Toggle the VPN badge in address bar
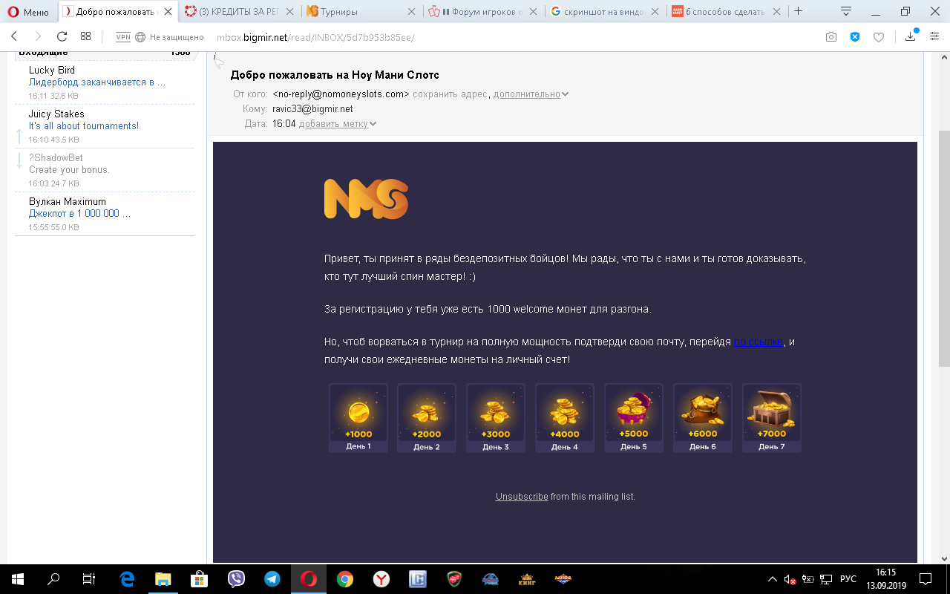The height and width of the screenshot is (594, 950). point(123,37)
